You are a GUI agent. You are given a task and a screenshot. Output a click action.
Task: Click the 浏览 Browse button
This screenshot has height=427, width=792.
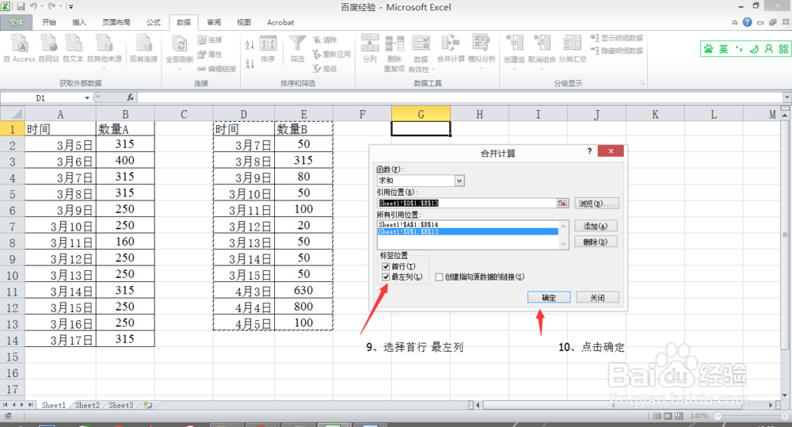pyautogui.click(x=596, y=203)
